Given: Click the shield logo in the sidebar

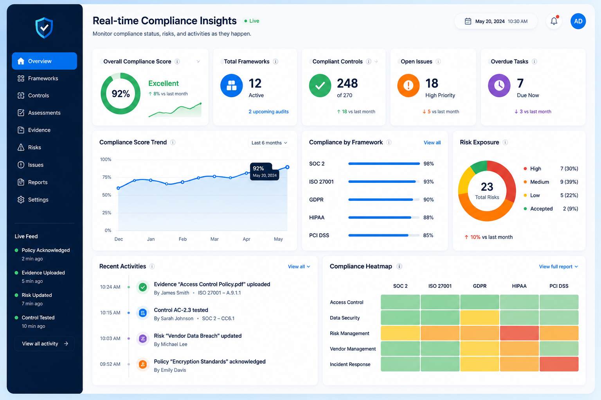Looking at the screenshot, I should 44,28.
